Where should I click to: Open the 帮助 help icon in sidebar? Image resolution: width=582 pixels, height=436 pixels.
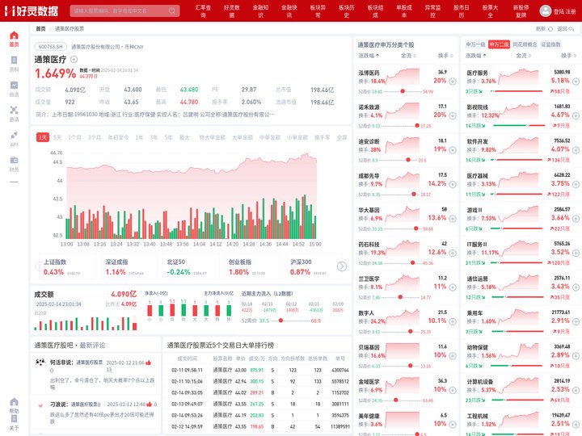coord(14,402)
